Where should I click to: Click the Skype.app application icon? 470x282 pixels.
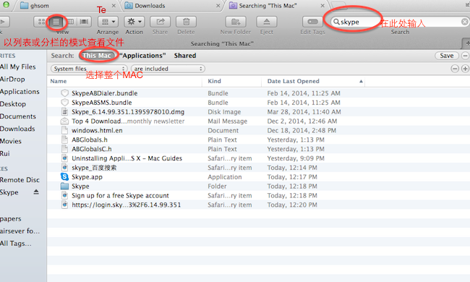point(64,177)
